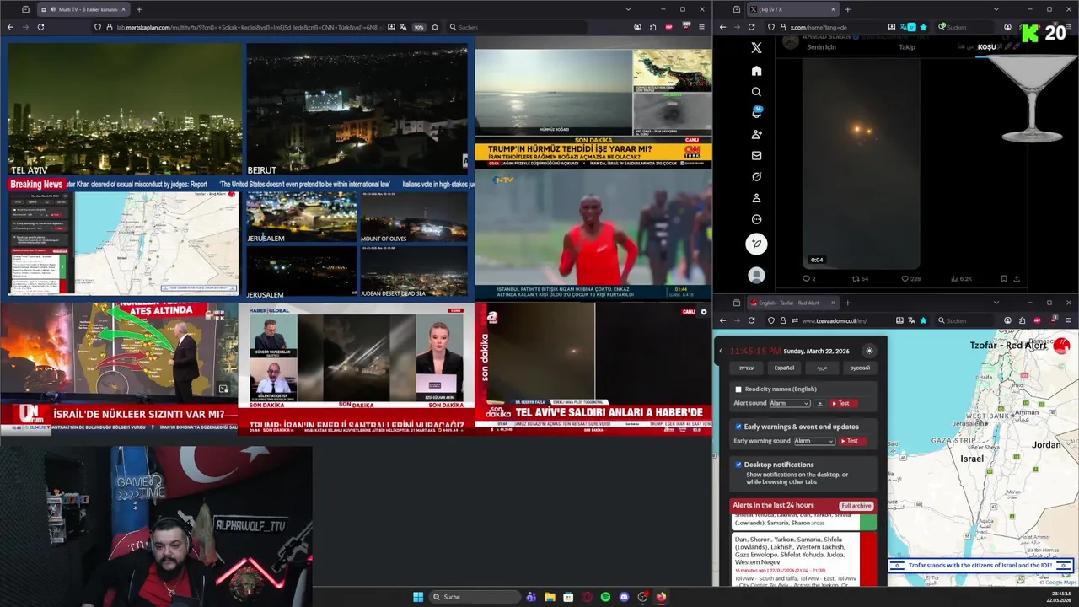View the tweet's 6.2K analytics
This screenshot has width=1079, height=607.
(961, 279)
